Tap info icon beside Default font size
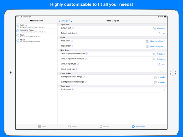The height and width of the screenshot is (137, 183). pyautogui.click(x=77, y=33)
